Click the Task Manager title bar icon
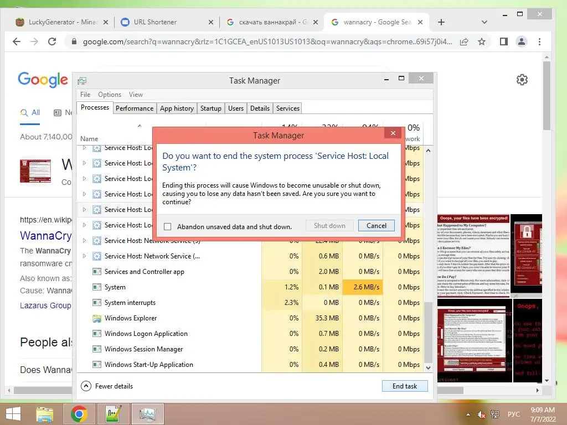The width and height of the screenshot is (567, 425). pyautogui.click(x=82, y=81)
